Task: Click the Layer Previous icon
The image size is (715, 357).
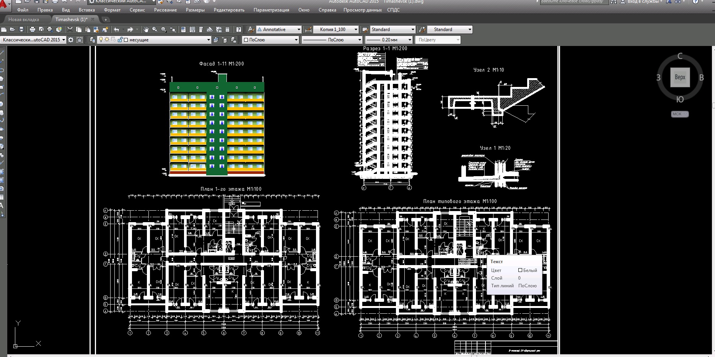Action: [225, 40]
